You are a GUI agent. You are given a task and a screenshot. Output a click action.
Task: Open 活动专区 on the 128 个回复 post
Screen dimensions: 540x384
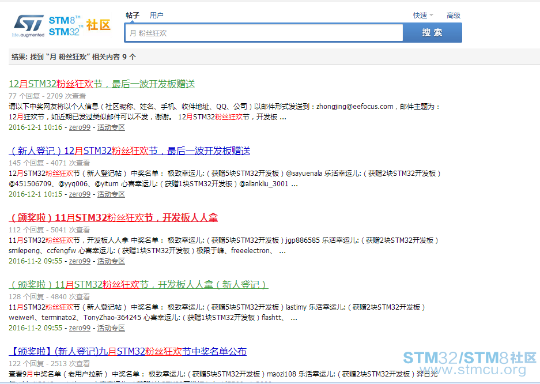click(x=111, y=328)
